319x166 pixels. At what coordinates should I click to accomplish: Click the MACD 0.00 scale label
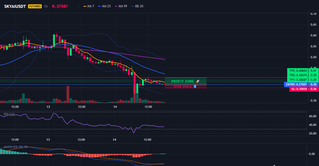coord(312,154)
